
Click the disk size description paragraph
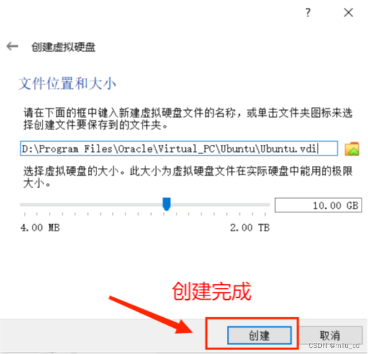[188, 177]
